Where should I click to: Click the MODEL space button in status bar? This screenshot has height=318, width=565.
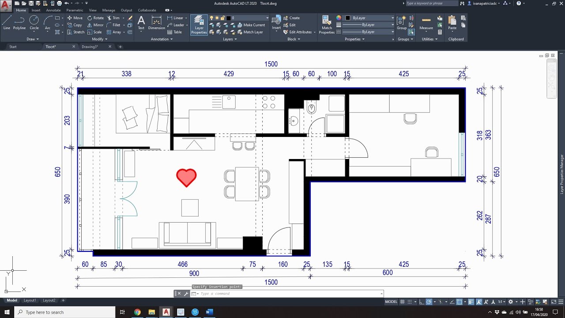(391, 302)
